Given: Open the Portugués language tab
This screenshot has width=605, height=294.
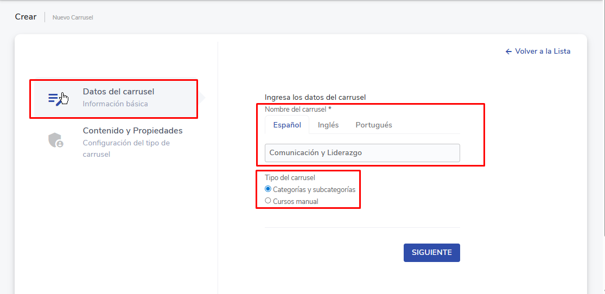Looking at the screenshot, I should 374,125.
